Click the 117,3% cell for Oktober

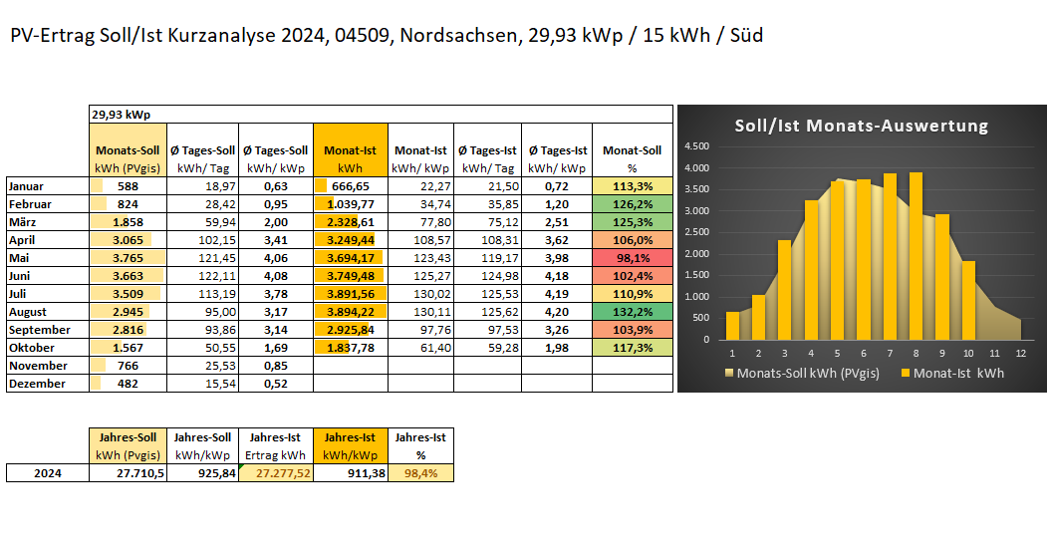(x=633, y=348)
